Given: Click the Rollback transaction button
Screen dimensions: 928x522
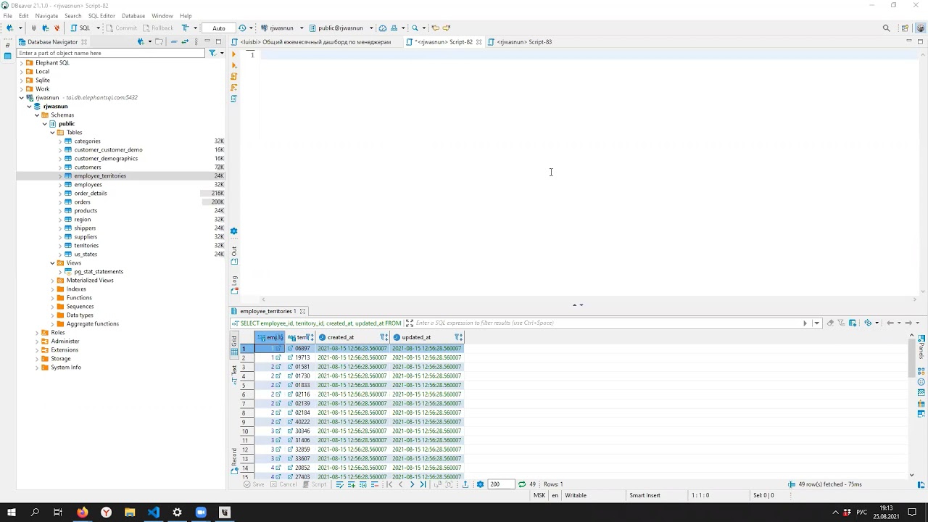Looking at the screenshot, I should coord(157,28).
